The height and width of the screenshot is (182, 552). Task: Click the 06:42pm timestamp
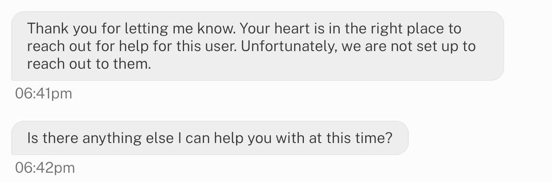tap(45, 168)
